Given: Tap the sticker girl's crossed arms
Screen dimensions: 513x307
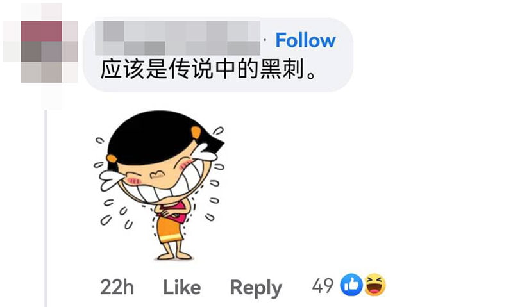Looking at the screenshot, I should [x=172, y=210].
